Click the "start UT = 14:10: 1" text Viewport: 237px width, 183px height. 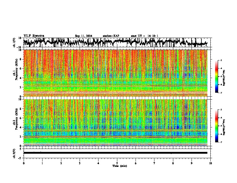click(x=145, y=36)
